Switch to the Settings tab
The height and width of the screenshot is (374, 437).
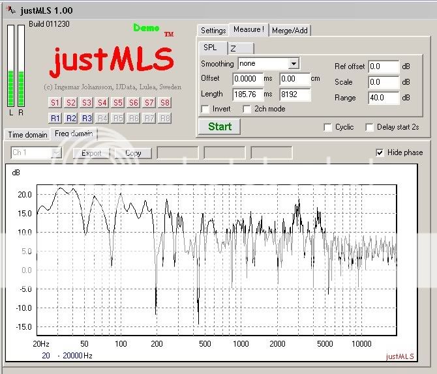coord(213,31)
